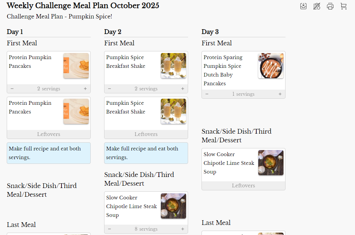
Task: Print the meal plan
Action: coord(330,6)
